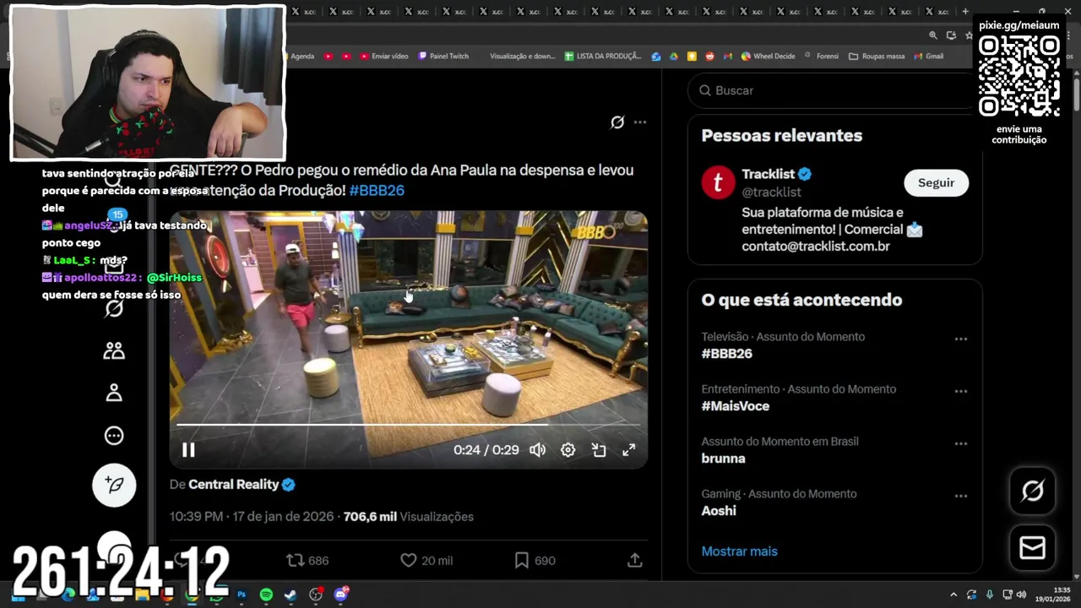The width and height of the screenshot is (1081, 608).
Task: Open the LISTA DA PRODUÇÃ... bookmark
Action: 603,57
